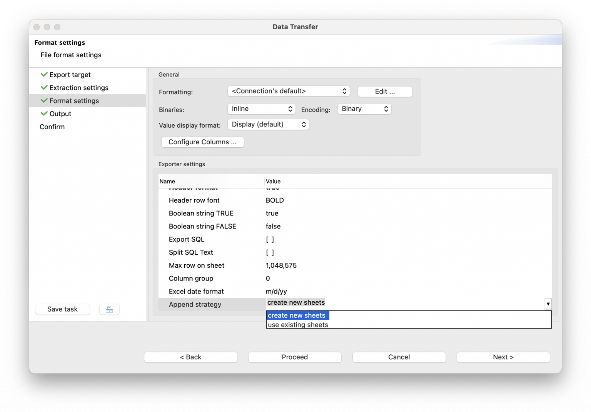591x412 pixels.
Task: Click the Next > button
Action: click(x=503, y=357)
